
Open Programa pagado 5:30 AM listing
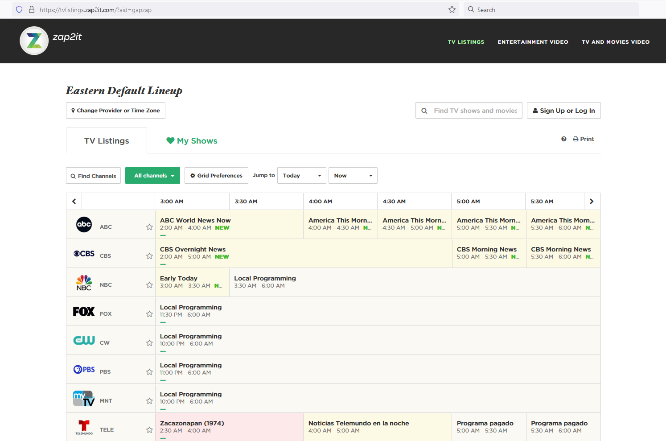pyautogui.click(x=563, y=427)
